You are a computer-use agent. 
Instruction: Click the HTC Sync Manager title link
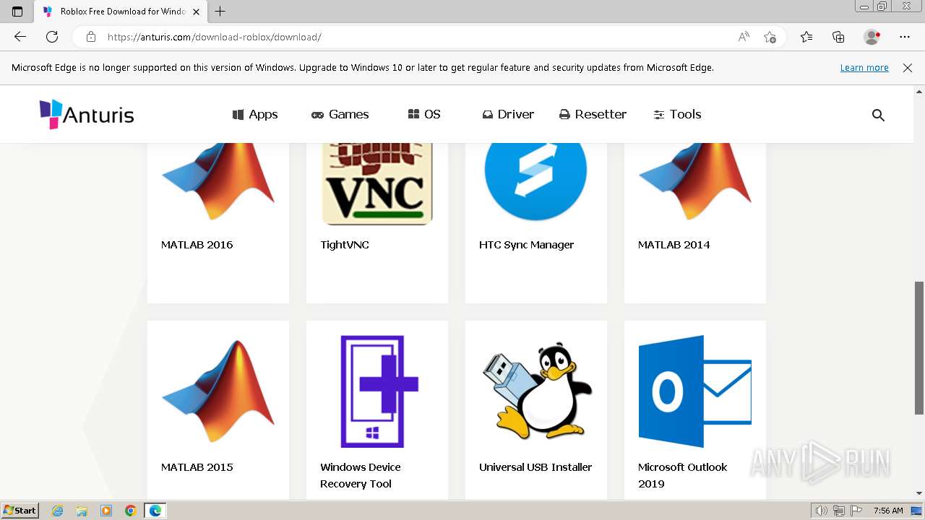tap(526, 245)
